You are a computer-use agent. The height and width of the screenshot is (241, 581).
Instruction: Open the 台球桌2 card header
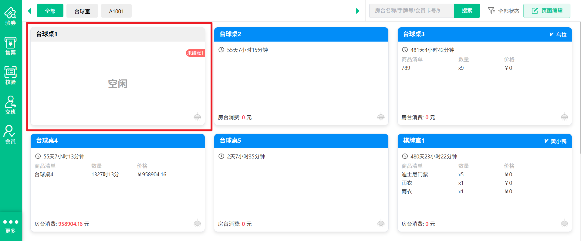pyautogui.click(x=301, y=34)
